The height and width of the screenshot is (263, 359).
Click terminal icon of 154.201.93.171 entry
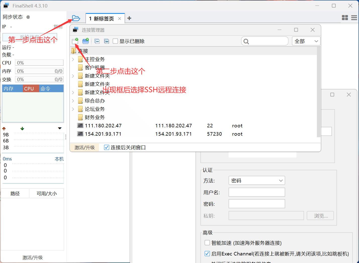(80, 134)
